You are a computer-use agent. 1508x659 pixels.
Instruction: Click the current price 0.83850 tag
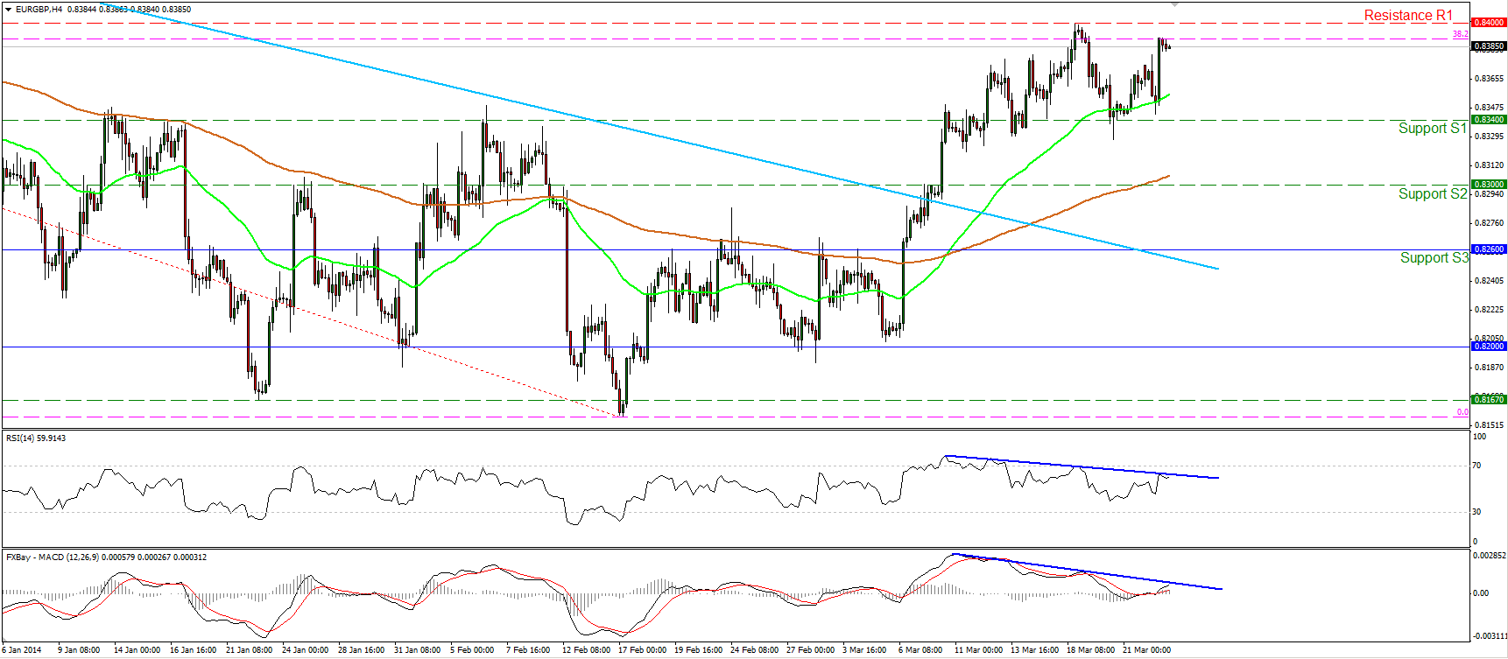[1489, 46]
